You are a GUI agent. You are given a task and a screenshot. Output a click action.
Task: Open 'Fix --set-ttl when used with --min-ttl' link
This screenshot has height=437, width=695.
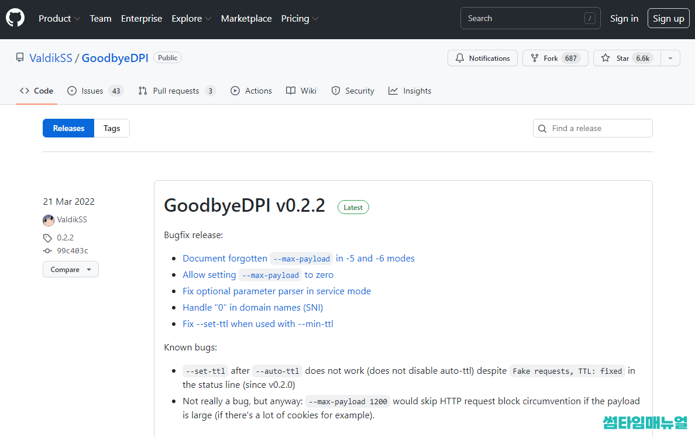[258, 324]
